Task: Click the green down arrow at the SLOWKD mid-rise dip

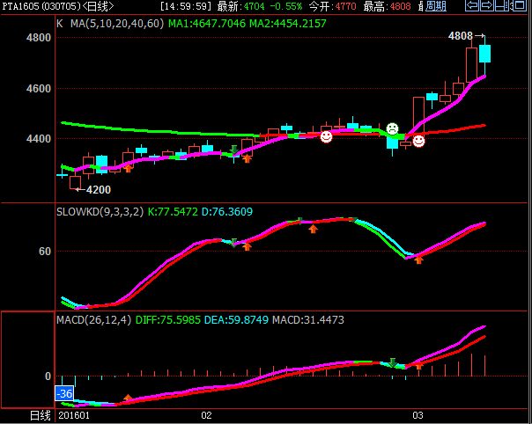Action: [x=233, y=243]
